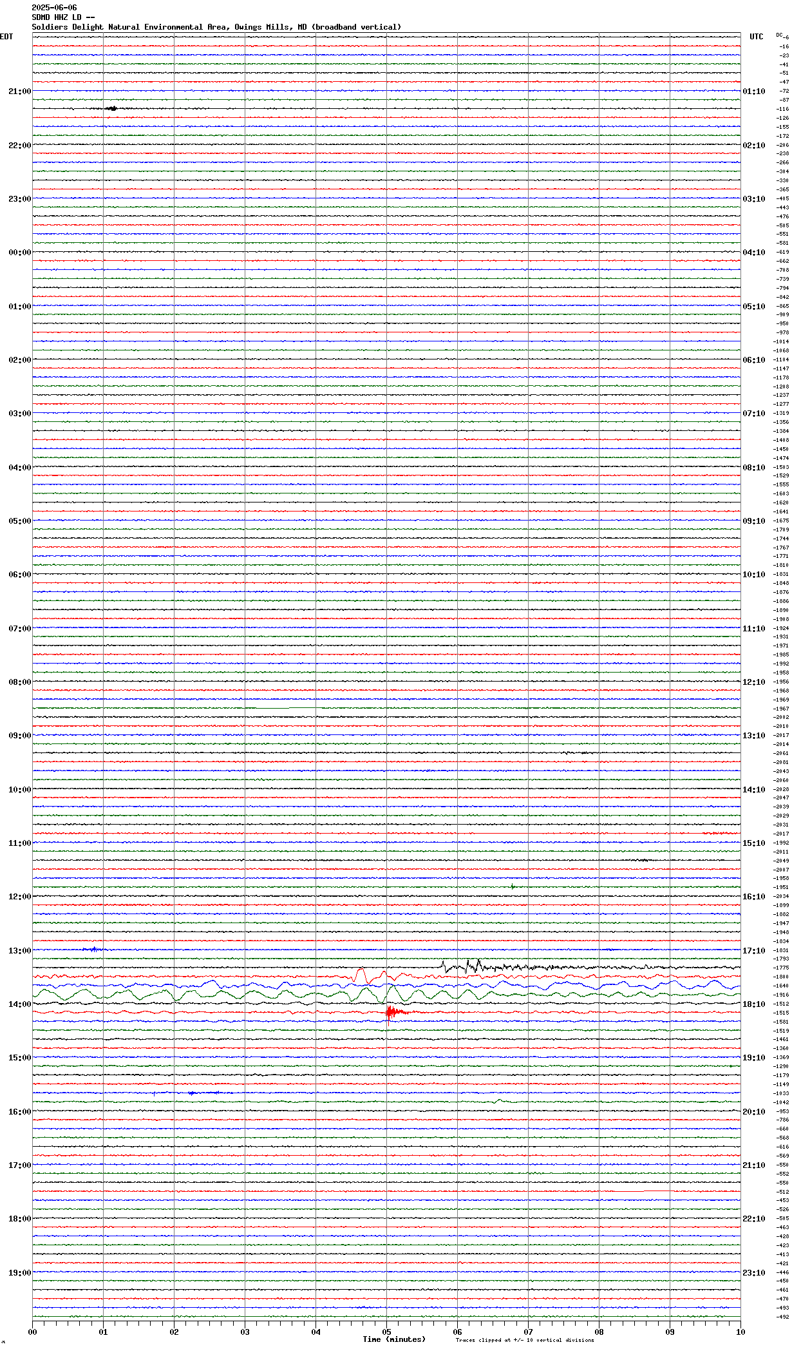Click the Soldiers Delight Natural Environmental Area title

click(x=216, y=27)
